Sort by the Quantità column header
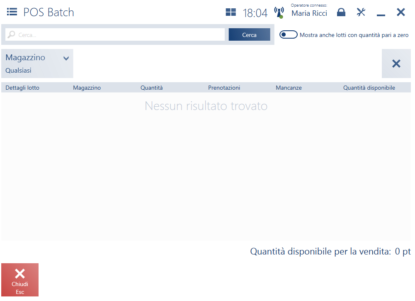The width and height of the screenshot is (415, 301). tap(151, 88)
